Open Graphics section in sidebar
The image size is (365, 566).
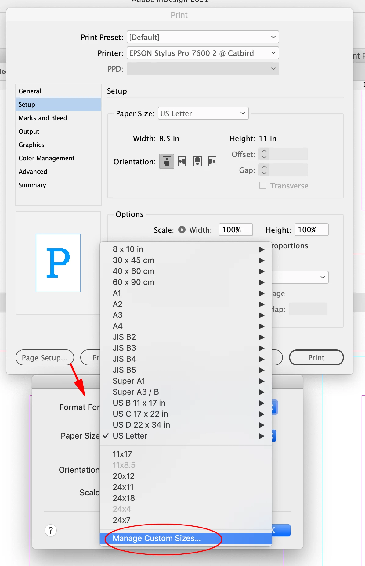pyautogui.click(x=58, y=145)
